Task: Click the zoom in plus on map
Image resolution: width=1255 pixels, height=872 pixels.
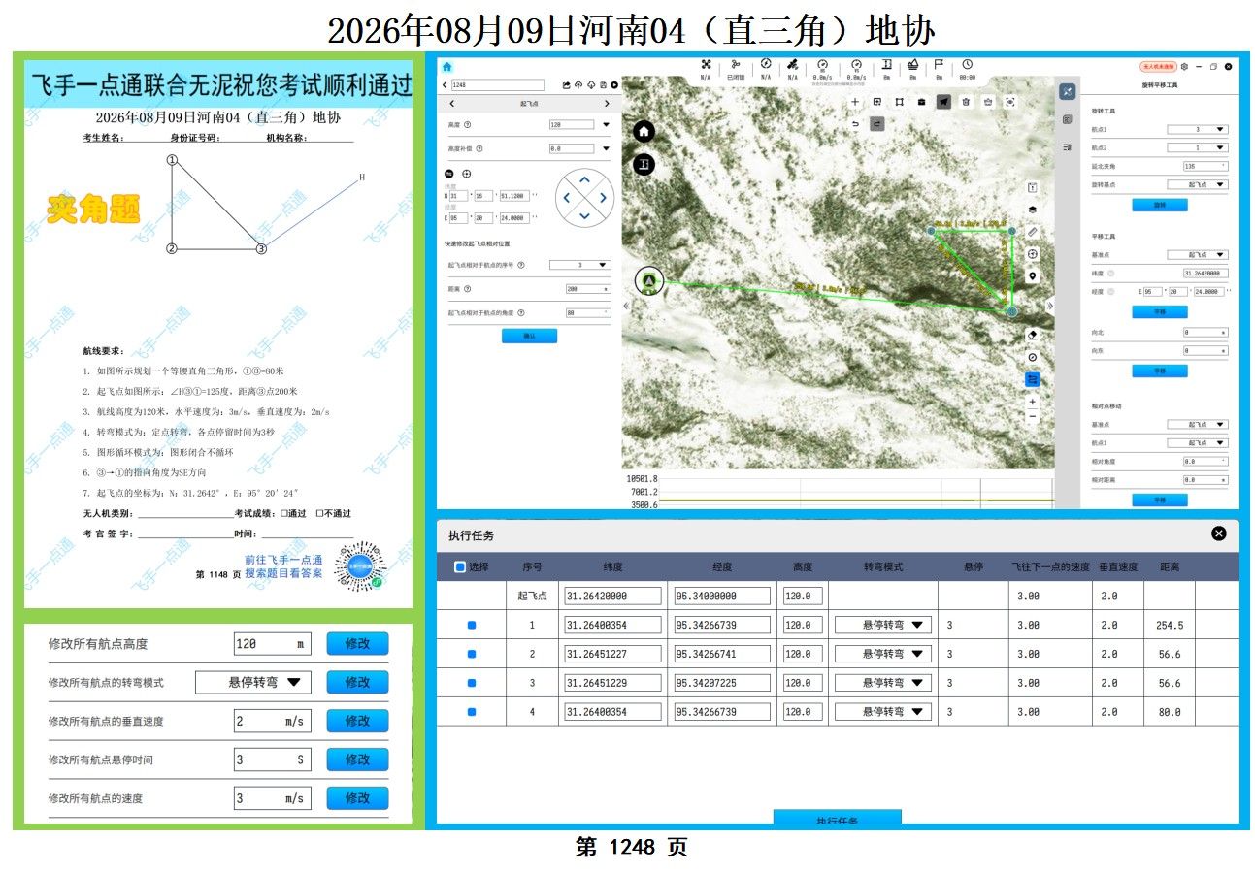Action: coord(1033,402)
